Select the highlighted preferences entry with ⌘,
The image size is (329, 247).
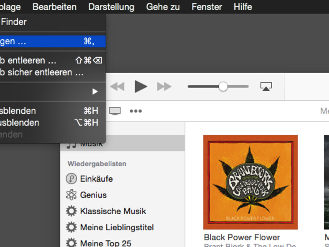point(53,41)
